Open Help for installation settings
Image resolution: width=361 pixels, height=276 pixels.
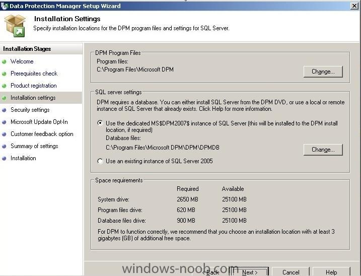pos(331,272)
